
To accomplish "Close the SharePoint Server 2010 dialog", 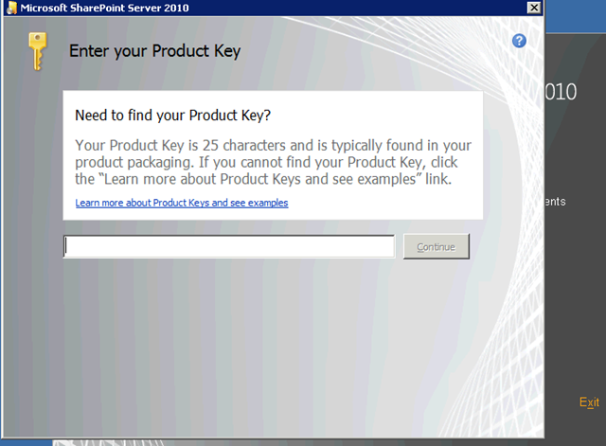I will (x=533, y=8).
